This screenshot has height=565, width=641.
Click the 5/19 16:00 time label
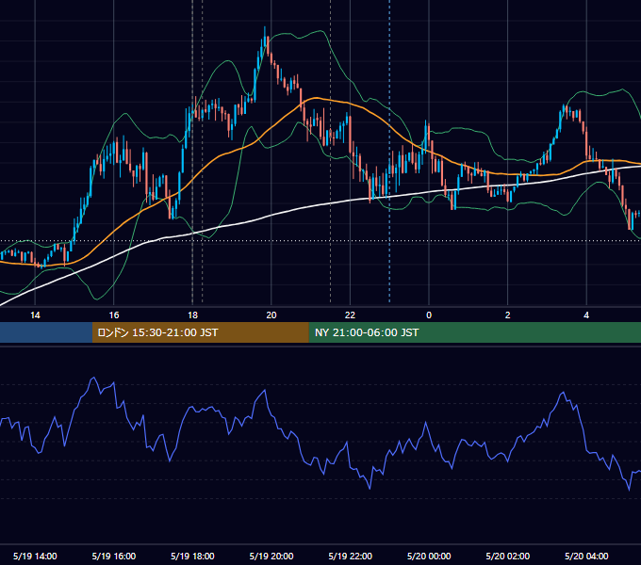[x=114, y=556]
